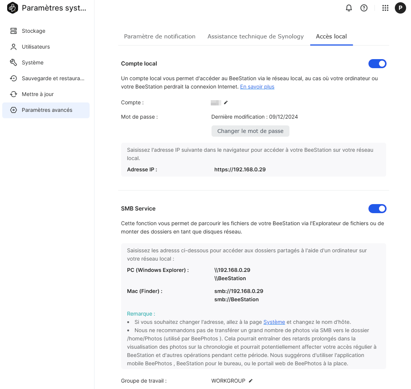Disable the Compte local toggle
Screen dimensions: 411x389
click(x=377, y=64)
